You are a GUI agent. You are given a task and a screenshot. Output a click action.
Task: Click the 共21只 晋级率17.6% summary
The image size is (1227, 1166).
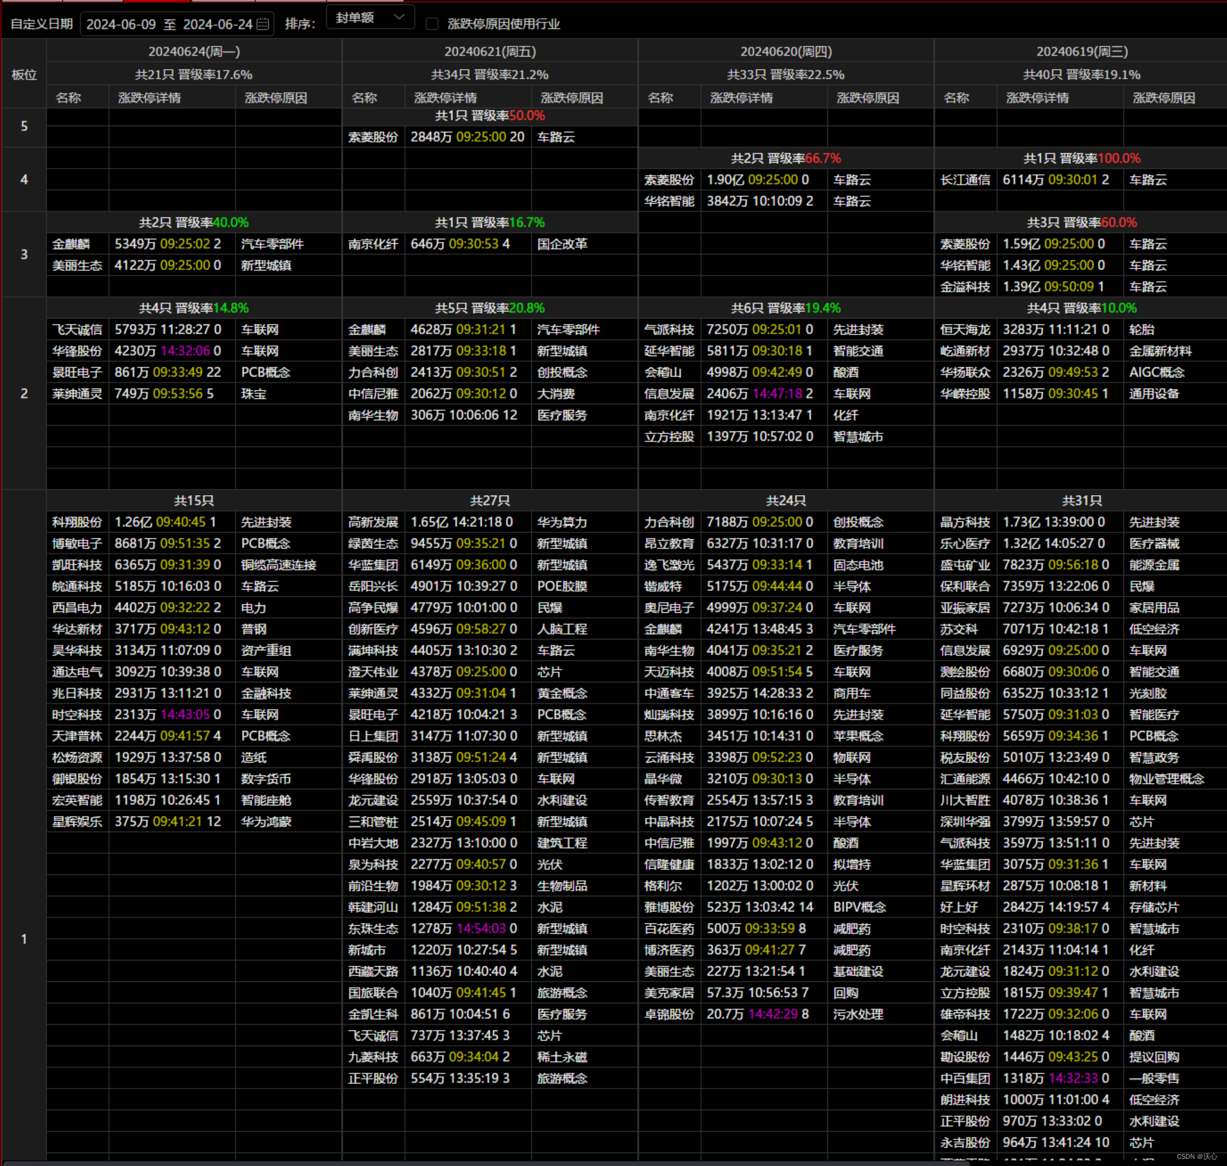click(x=194, y=75)
